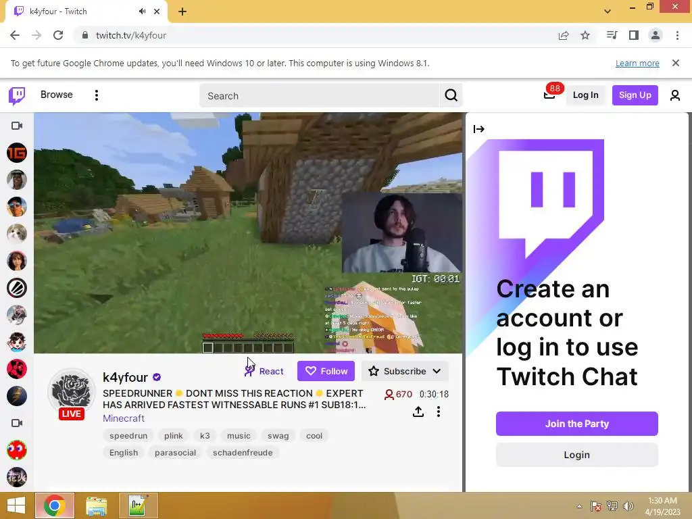692x519 pixels.
Task: Open the lightning bolt channel avatar
Action: tap(17, 396)
